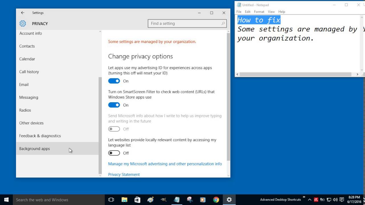The image size is (365, 205).
Task: Open the Snipping Tool taskbar icon
Action: point(190,200)
